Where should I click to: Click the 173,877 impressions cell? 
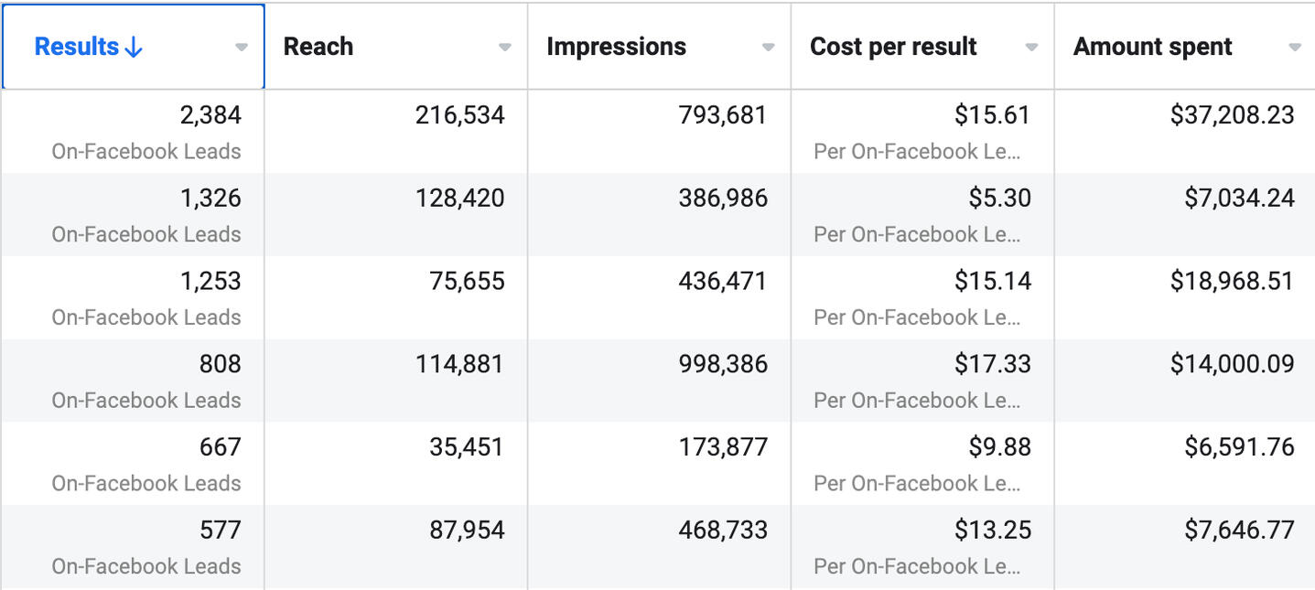[x=723, y=447]
